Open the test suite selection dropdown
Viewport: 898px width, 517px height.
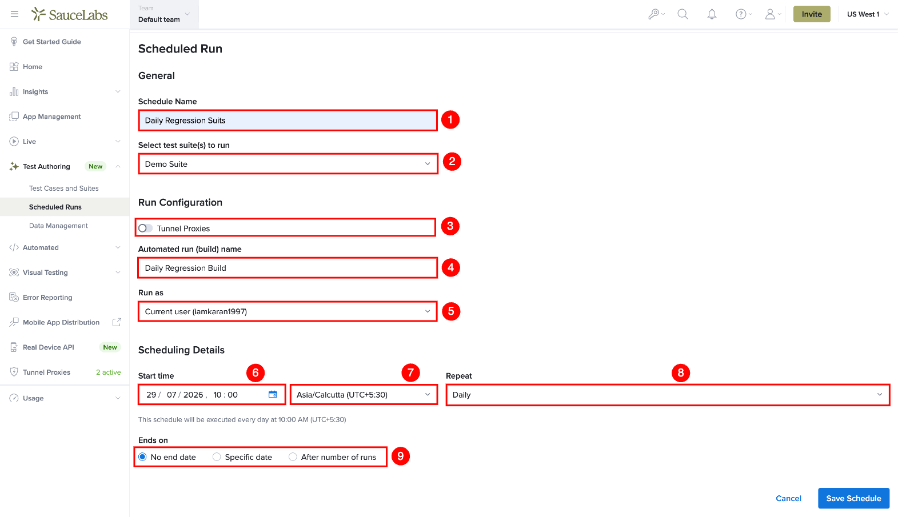(288, 164)
